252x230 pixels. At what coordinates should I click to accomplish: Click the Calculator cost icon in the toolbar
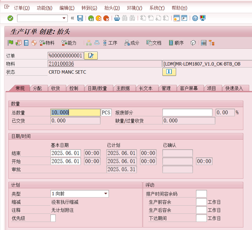26,43
